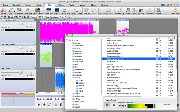
Task: Collapse the Drums track header
Action: click(x=3, y=69)
